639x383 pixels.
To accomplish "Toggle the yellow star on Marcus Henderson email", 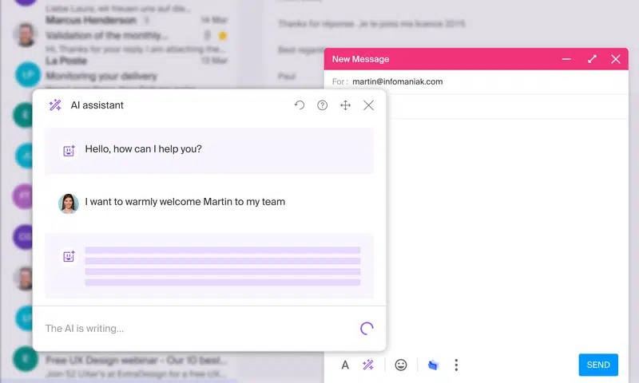I will click(x=223, y=36).
